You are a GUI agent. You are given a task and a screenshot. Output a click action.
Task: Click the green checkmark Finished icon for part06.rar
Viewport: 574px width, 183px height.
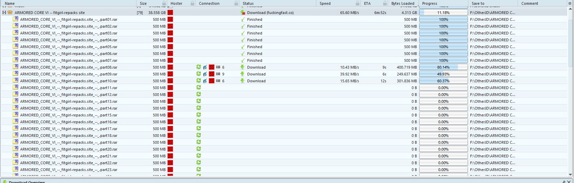click(243, 54)
